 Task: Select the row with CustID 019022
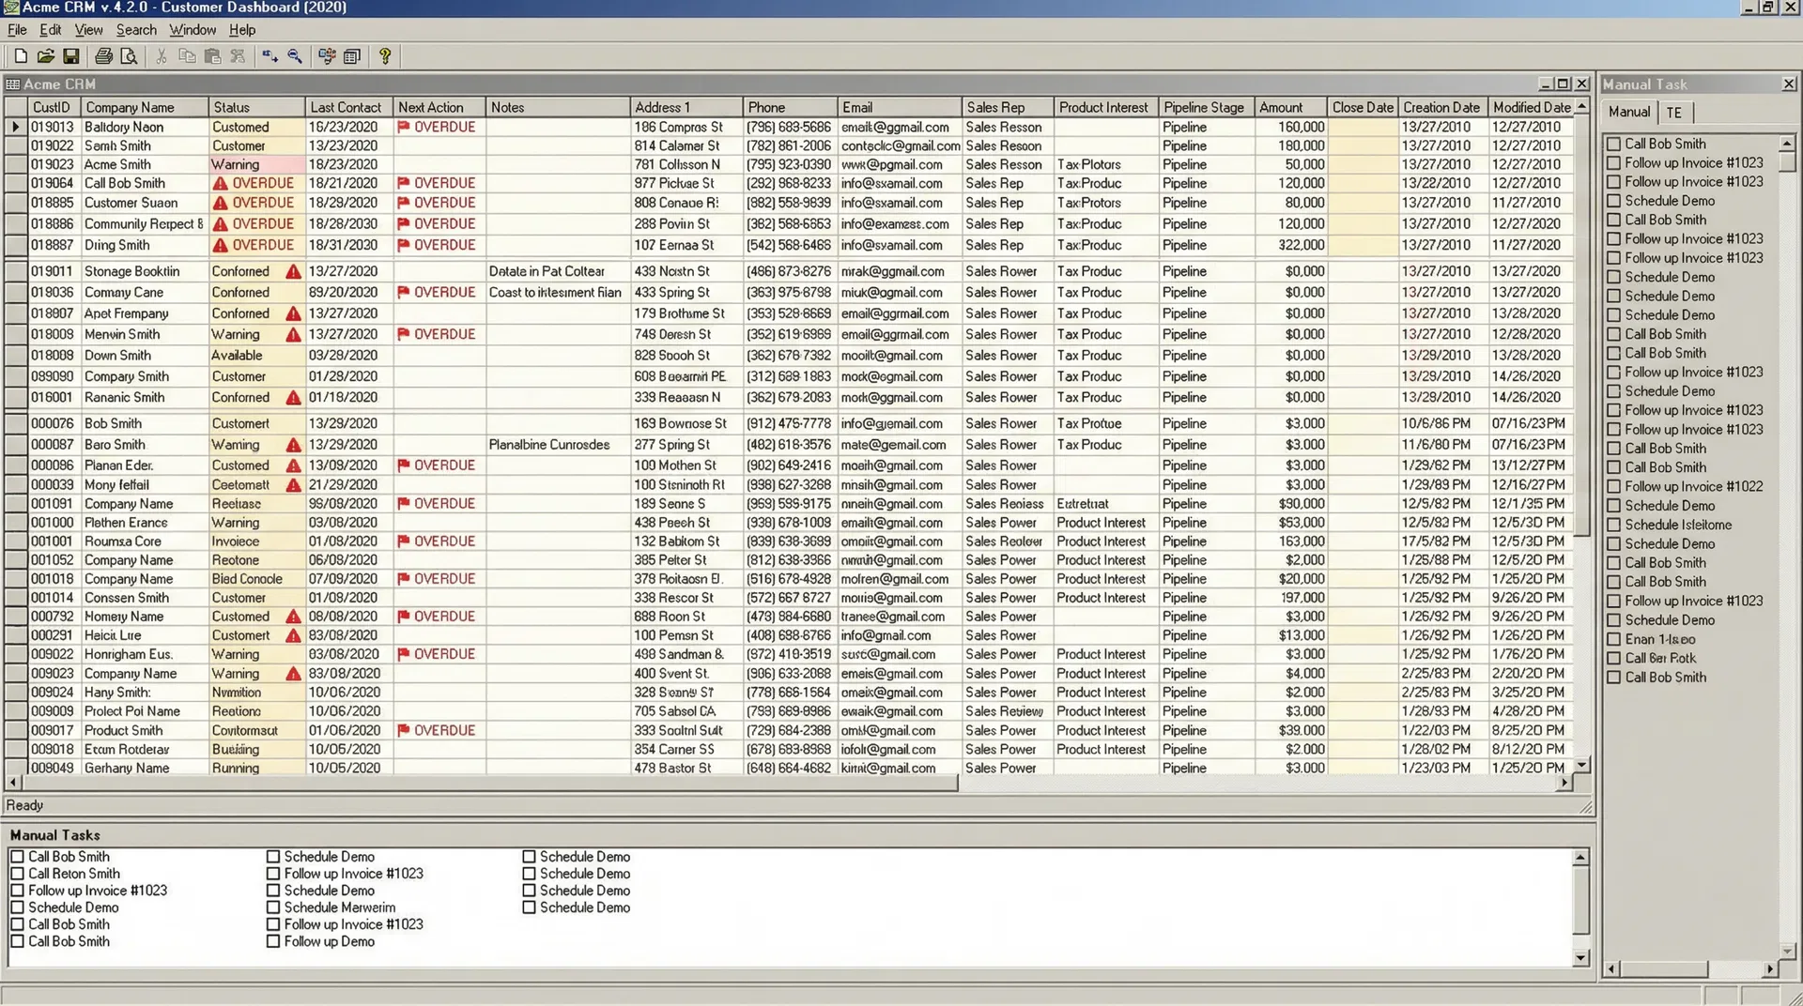tap(52, 145)
